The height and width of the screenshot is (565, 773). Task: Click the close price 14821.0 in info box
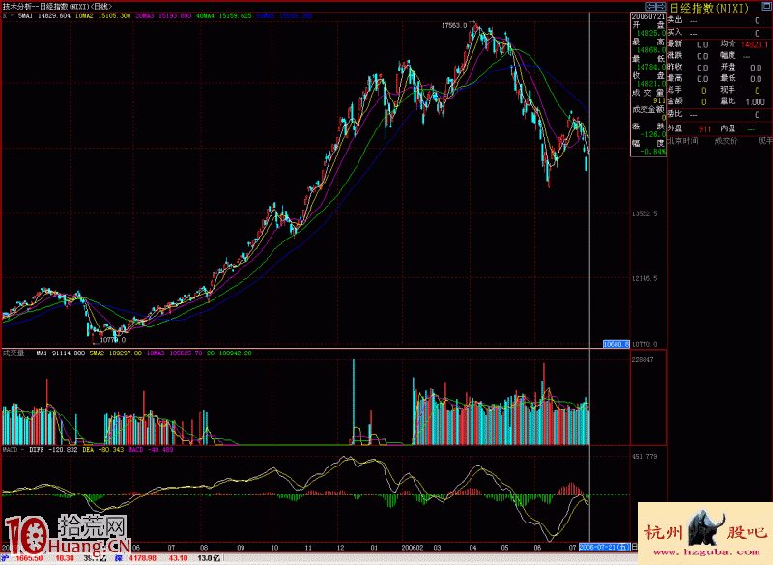pyautogui.click(x=650, y=84)
